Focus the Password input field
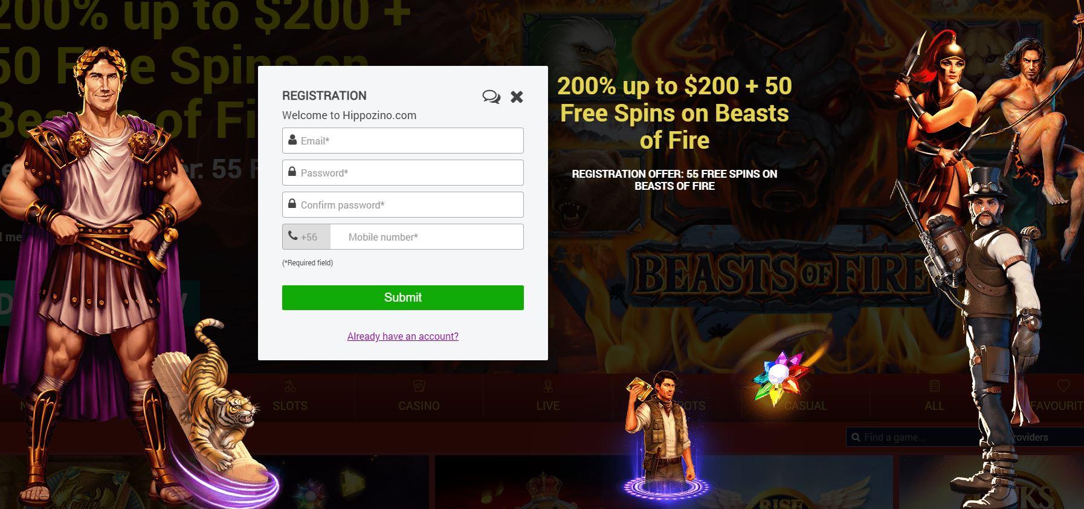Image resolution: width=1084 pixels, height=509 pixels. point(403,172)
